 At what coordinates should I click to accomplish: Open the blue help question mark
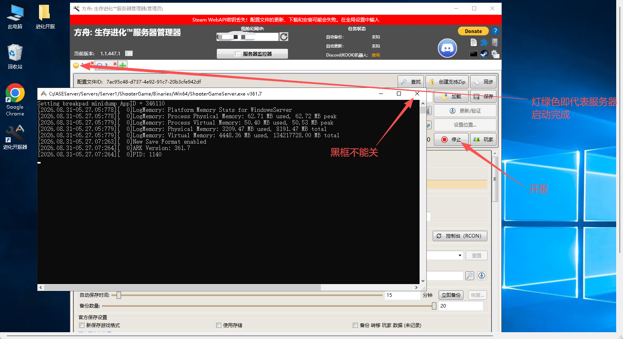pos(495,31)
